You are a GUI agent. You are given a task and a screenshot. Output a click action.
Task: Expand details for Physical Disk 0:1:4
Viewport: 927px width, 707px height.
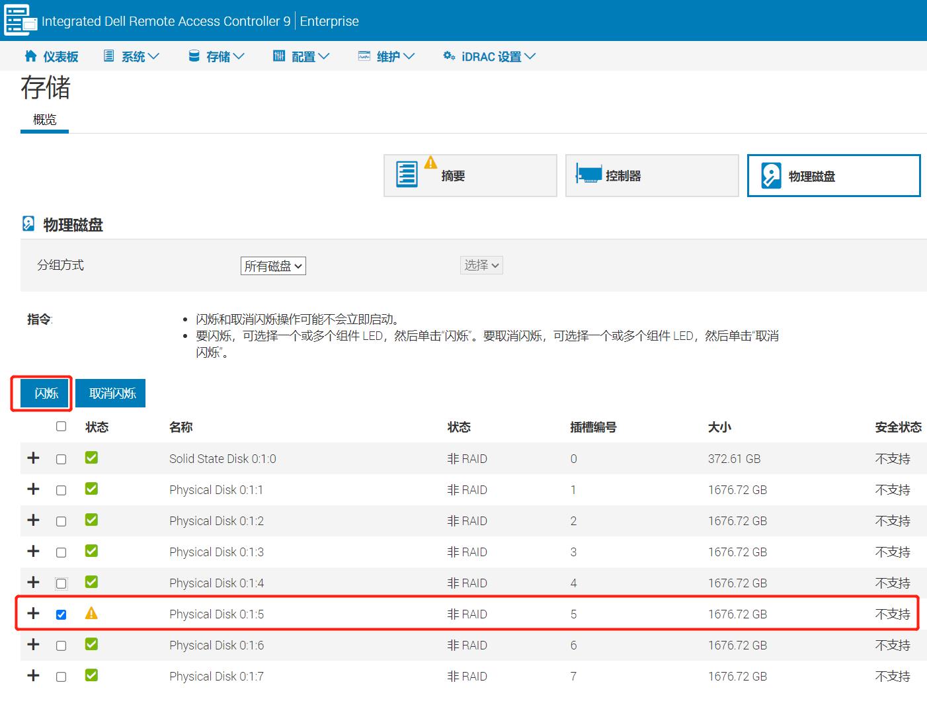(x=33, y=582)
